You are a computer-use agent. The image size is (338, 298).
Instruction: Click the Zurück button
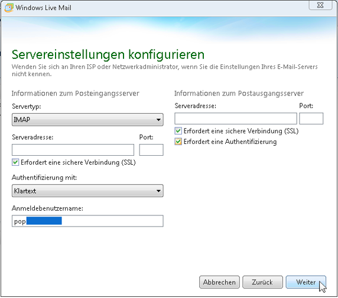(262, 282)
